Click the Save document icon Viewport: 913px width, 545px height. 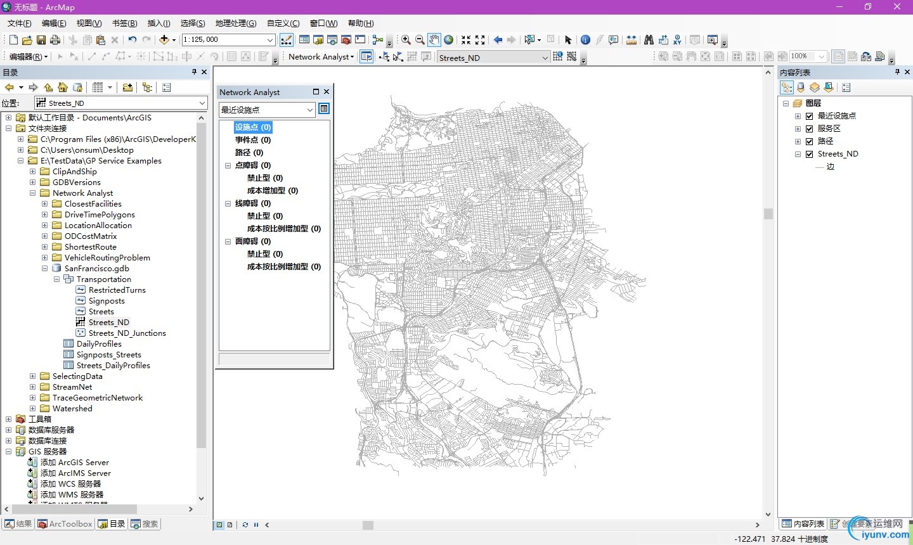coord(41,40)
